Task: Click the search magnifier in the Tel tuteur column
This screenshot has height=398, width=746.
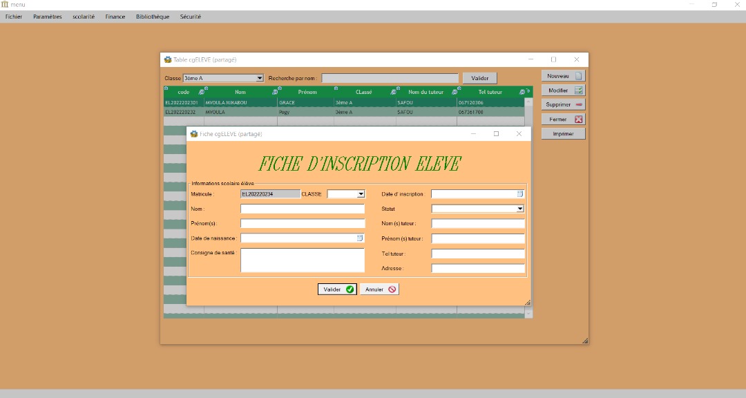Action: [x=522, y=92]
